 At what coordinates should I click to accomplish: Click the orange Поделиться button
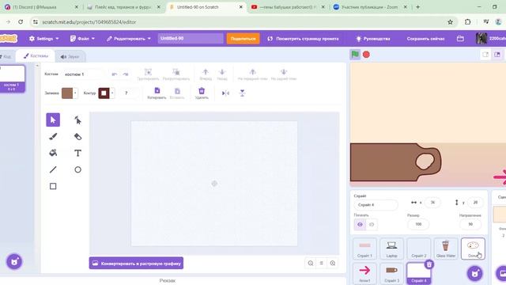(x=243, y=39)
